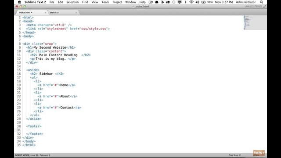Screen dimensions: 281x158
Task: Click the screen recorder camera menu bar icon
Action: (151, 2)
